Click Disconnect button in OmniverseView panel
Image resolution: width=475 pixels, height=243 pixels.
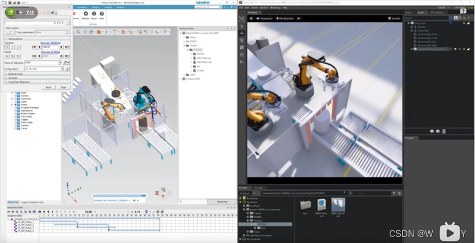click(x=222, y=202)
